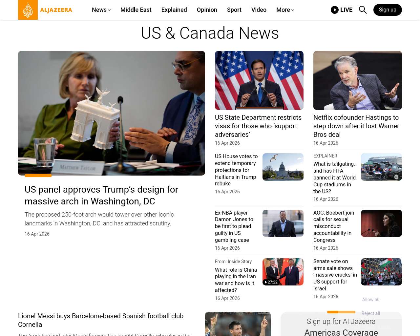Read 'US State Department restricts visas' article
Viewport: 420px width, 336px height.
tap(258, 126)
